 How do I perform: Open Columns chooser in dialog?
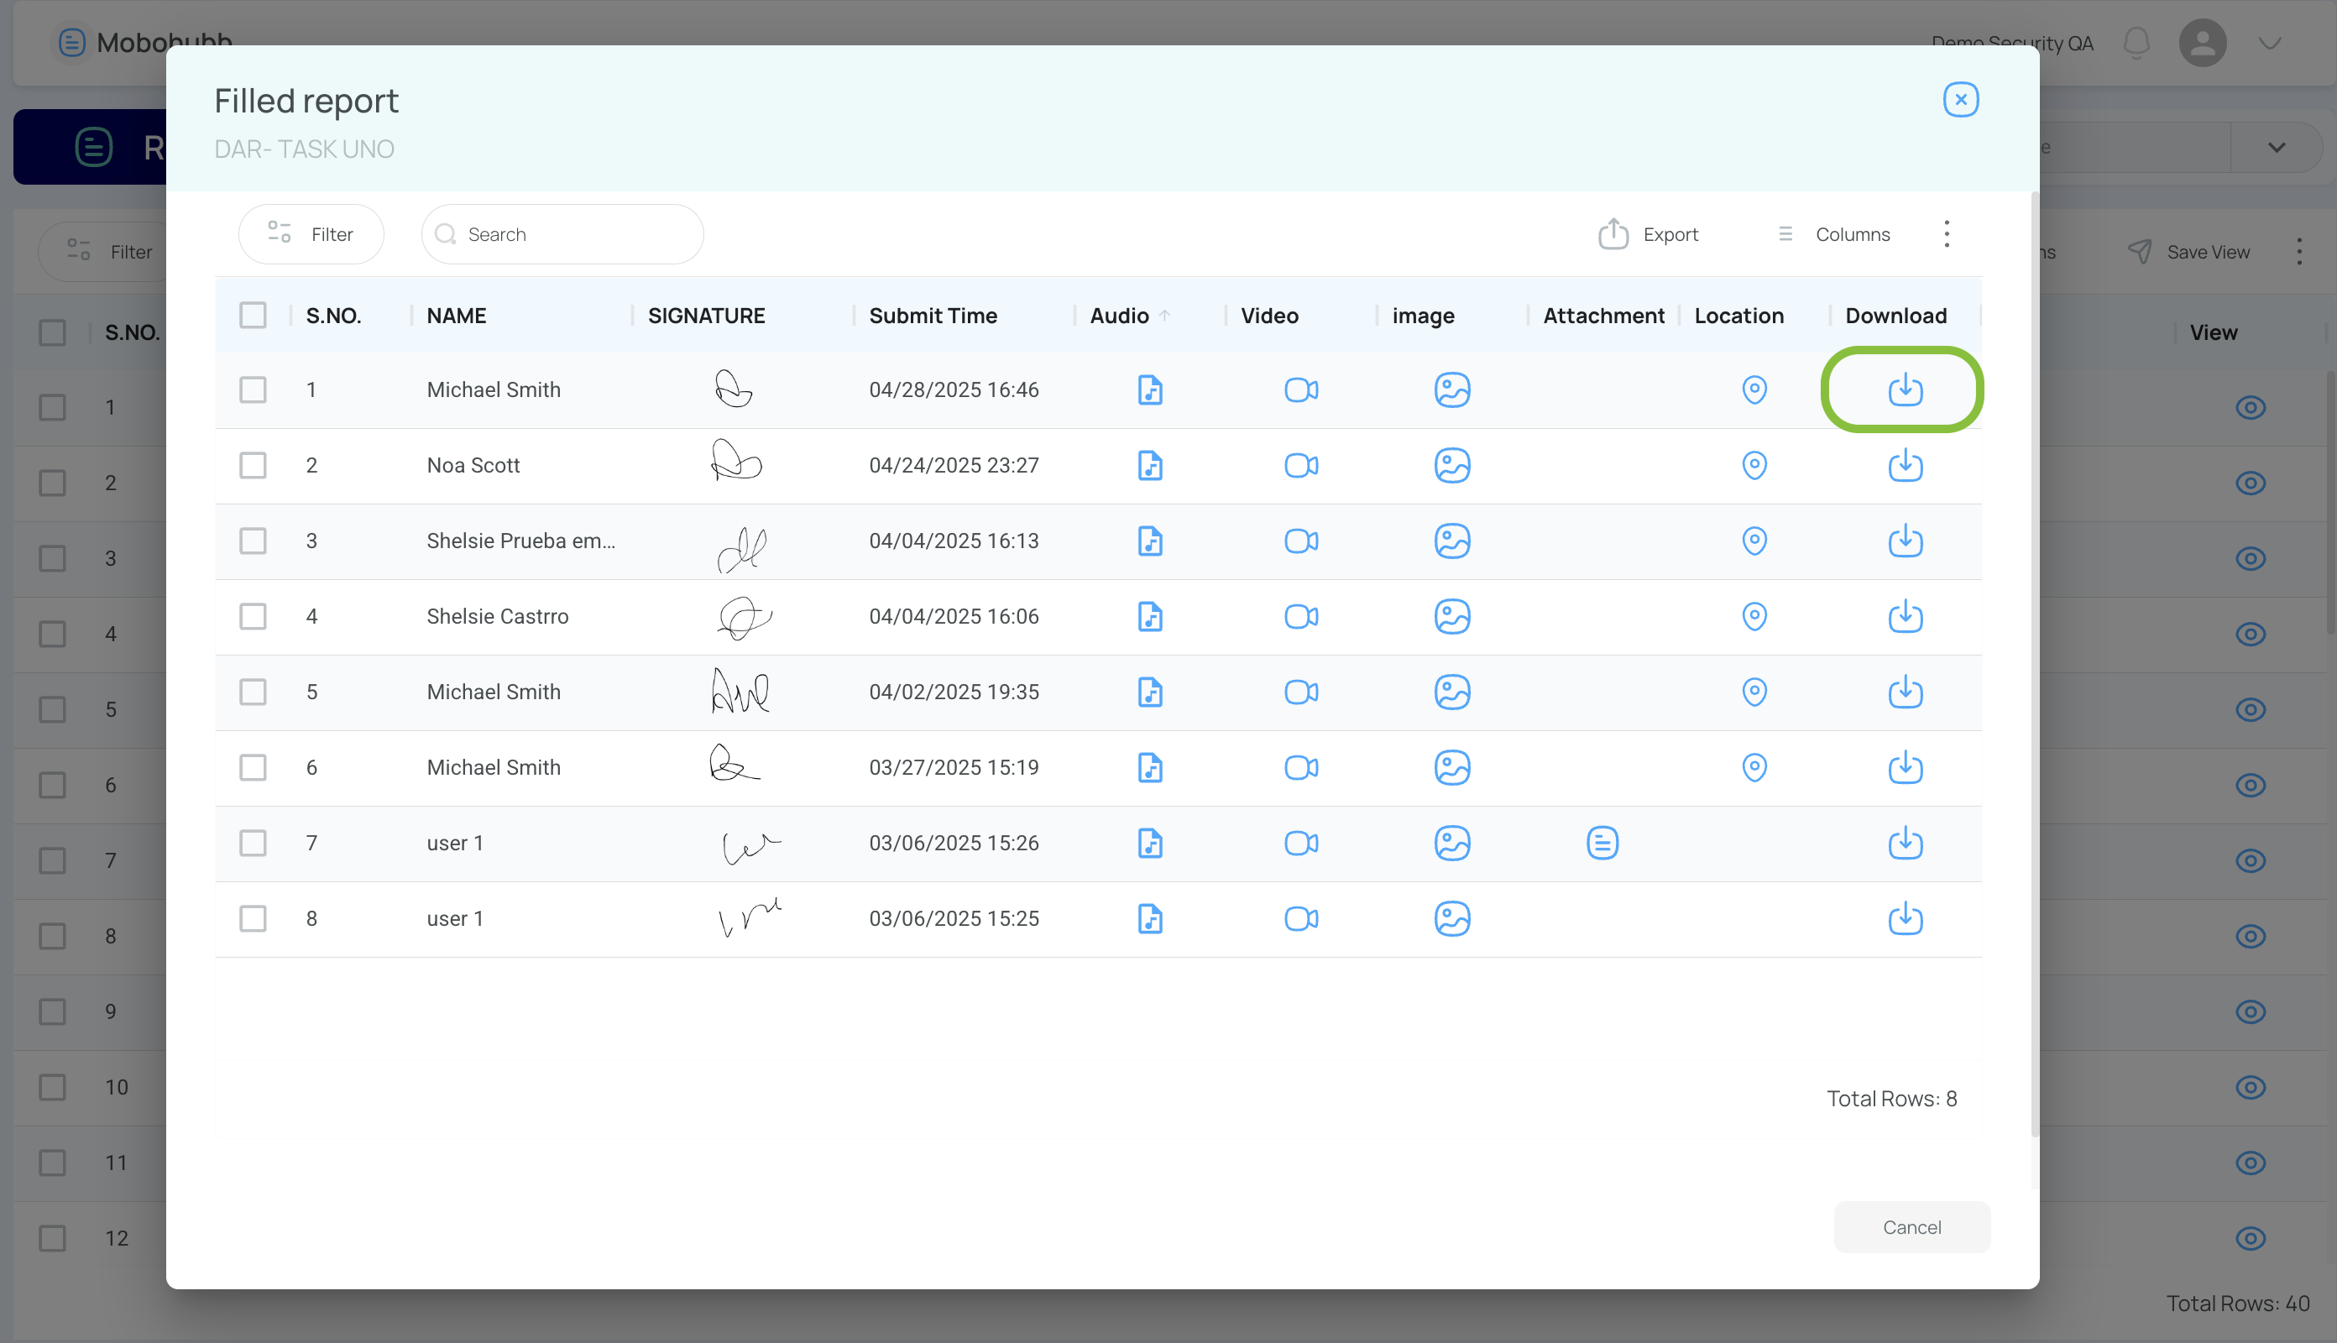click(1833, 234)
